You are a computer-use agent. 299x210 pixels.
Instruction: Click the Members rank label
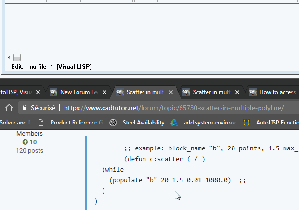click(x=29, y=134)
